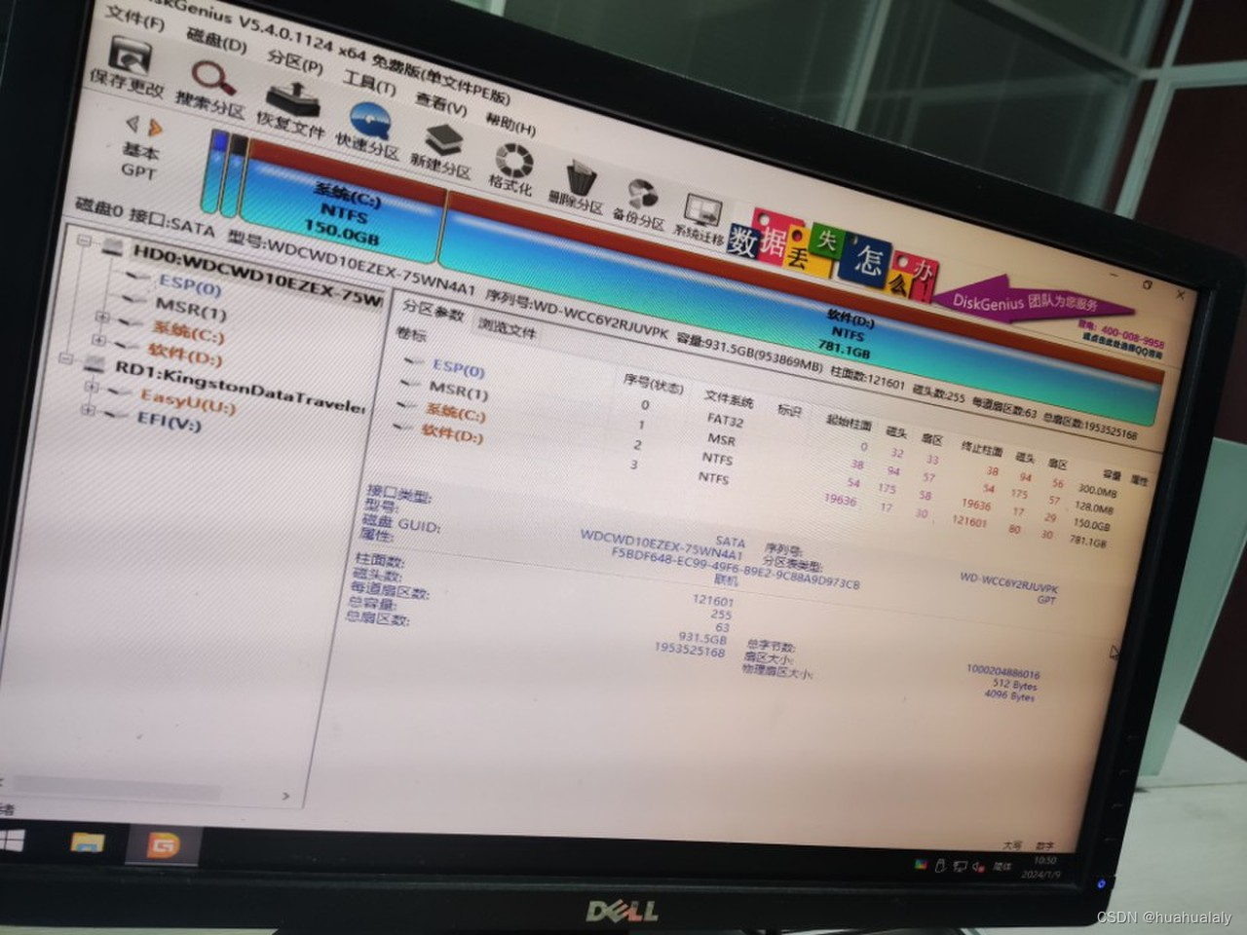Expand the EFI(V:) tree node

click(x=88, y=410)
